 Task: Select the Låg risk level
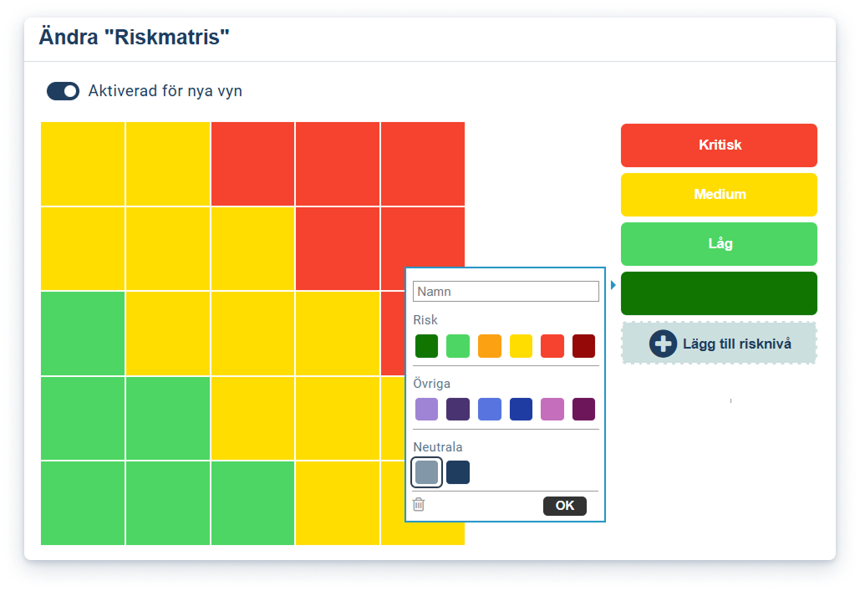719,244
